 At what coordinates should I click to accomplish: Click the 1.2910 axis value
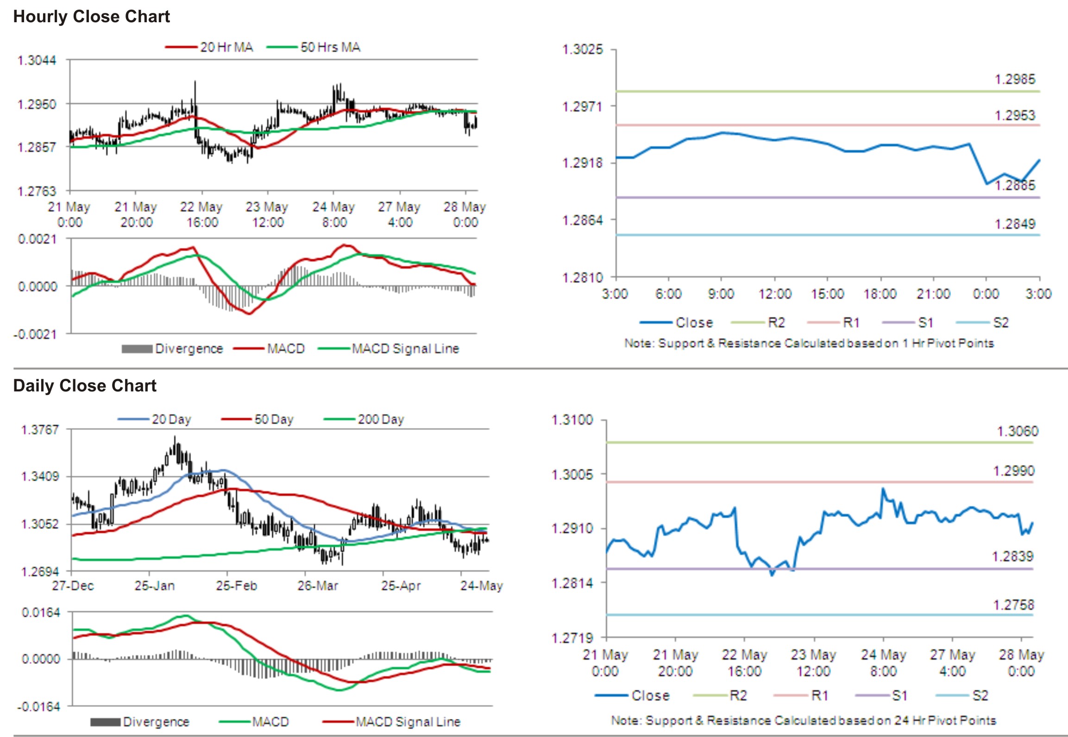click(572, 529)
